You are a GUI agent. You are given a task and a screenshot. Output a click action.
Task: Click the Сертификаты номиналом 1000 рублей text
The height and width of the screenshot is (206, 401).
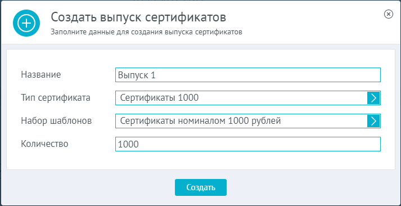(x=200, y=121)
